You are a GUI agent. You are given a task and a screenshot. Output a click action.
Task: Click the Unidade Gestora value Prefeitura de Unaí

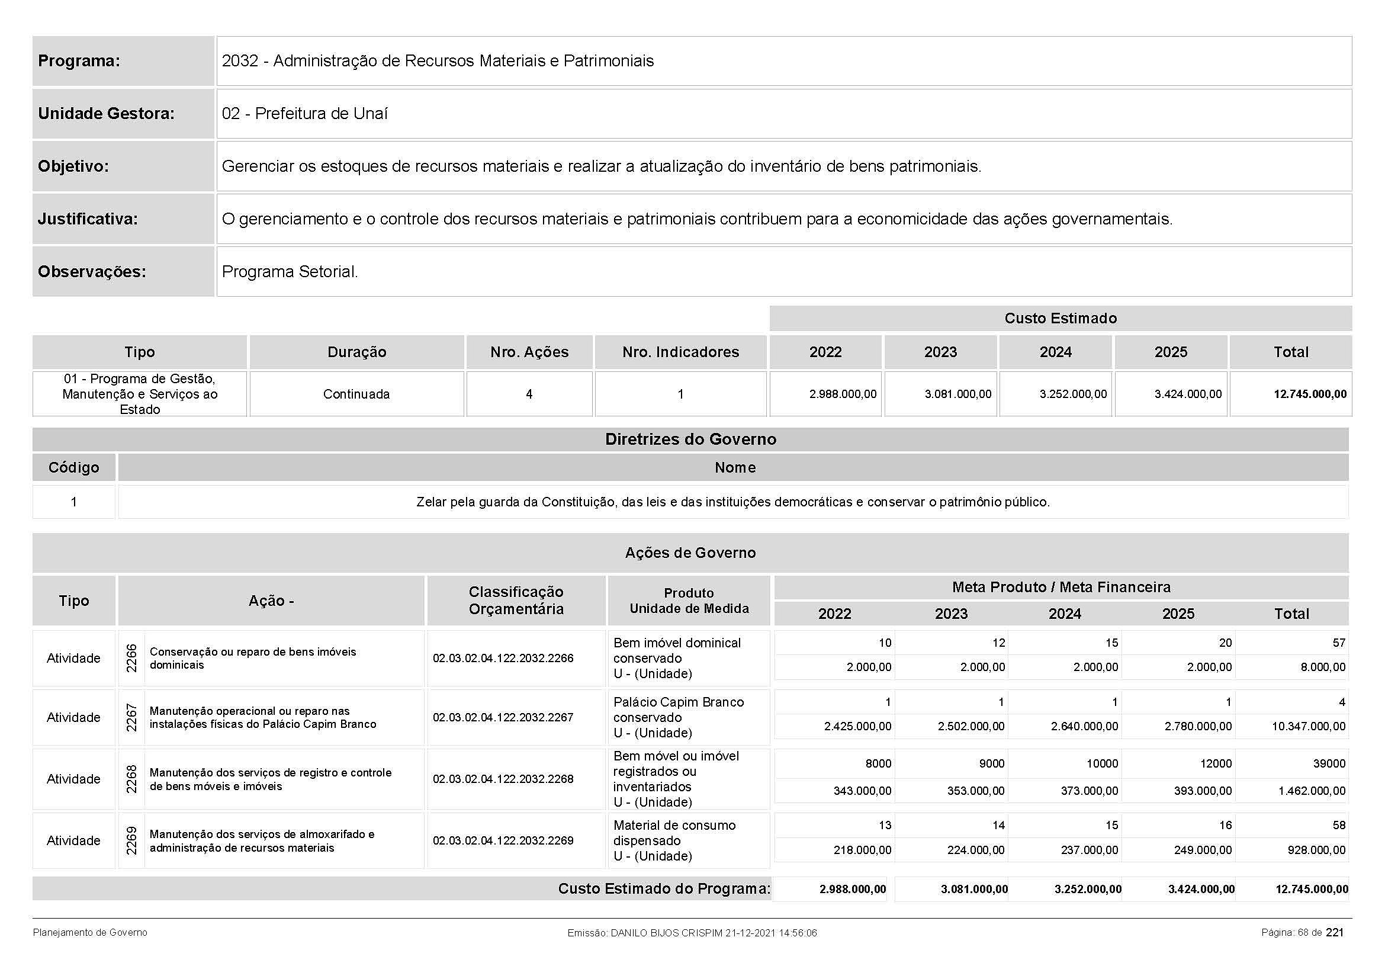pos(304,113)
